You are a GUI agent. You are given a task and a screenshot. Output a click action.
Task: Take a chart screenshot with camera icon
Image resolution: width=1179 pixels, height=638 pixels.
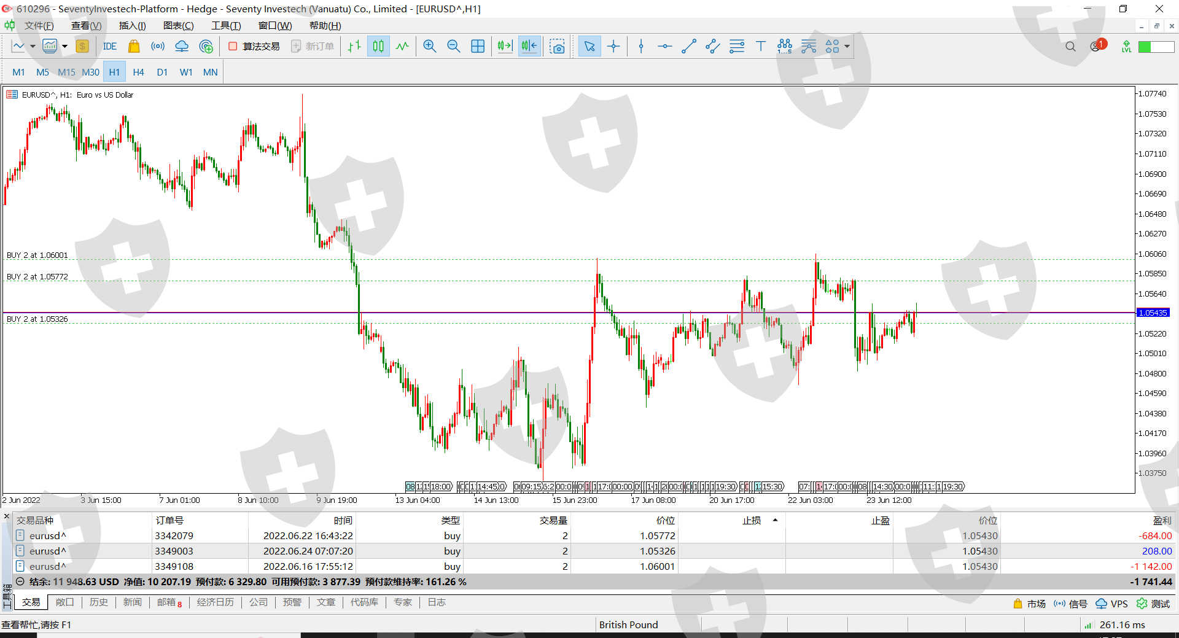557,47
